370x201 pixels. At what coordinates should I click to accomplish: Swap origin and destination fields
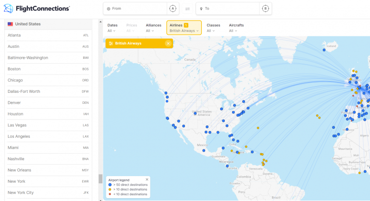(x=187, y=9)
